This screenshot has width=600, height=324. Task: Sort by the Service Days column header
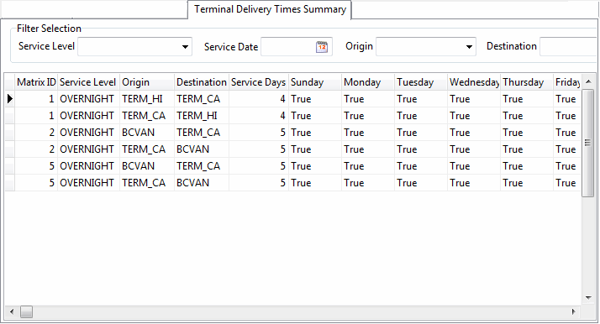coord(258,82)
